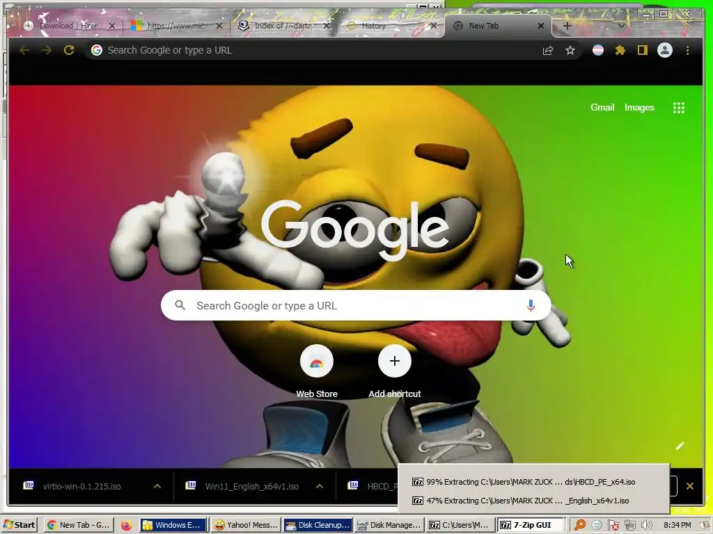Open the Start menu
Screen dimensions: 713x534
(19, 525)
